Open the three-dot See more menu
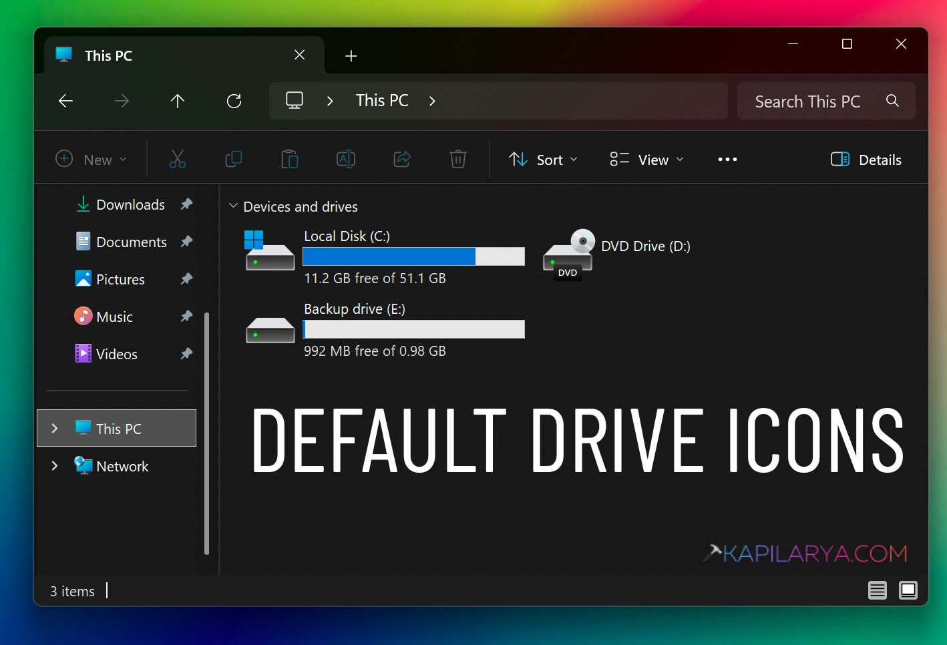 coord(727,160)
